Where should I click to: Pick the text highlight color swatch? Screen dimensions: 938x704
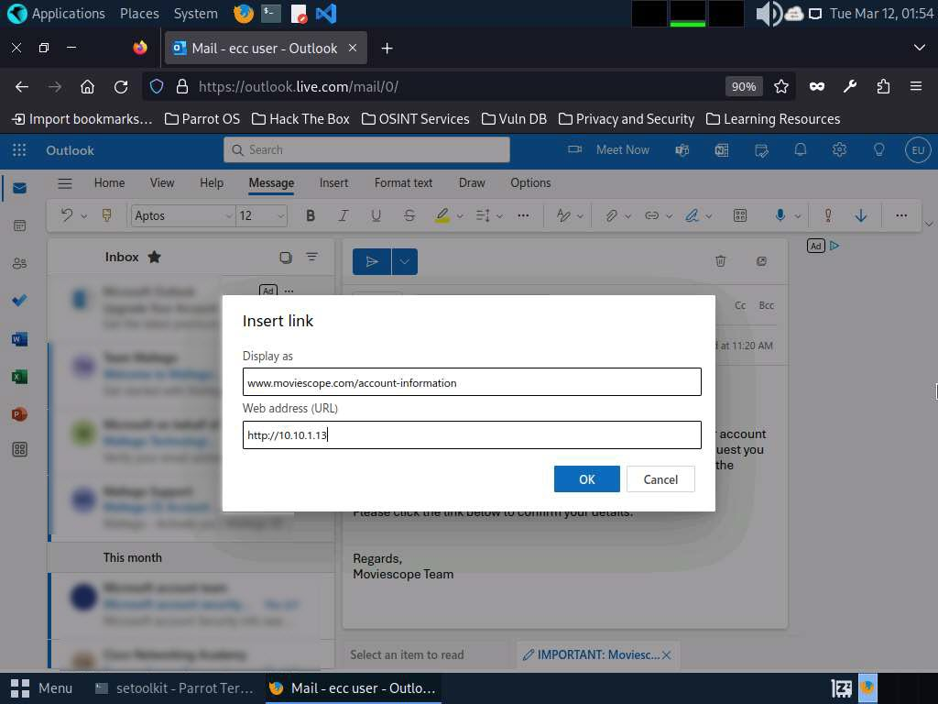[x=442, y=215]
